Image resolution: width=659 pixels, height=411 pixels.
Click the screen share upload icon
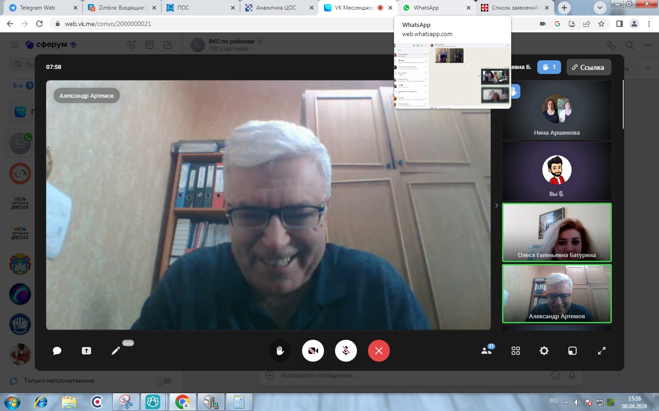[x=86, y=351]
